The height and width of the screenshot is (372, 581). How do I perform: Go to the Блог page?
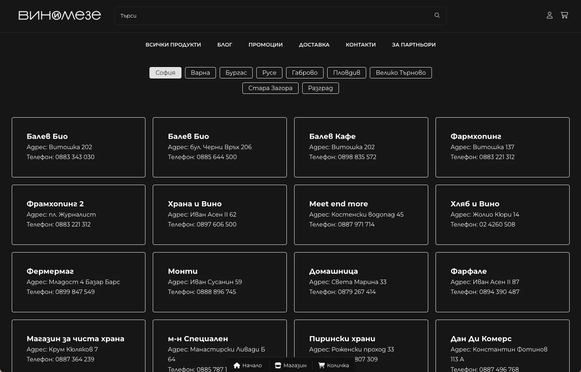pyautogui.click(x=225, y=45)
